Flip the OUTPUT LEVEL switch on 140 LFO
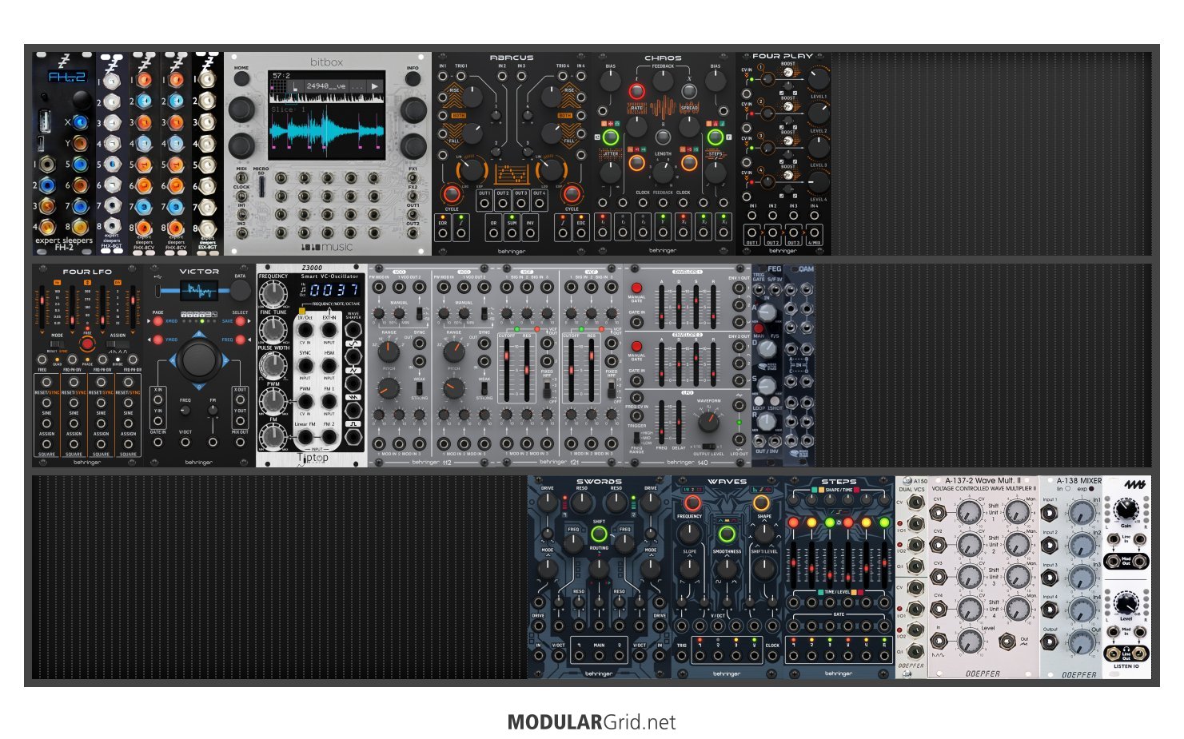This screenshot has height=739, width=1184. (708, 446)
